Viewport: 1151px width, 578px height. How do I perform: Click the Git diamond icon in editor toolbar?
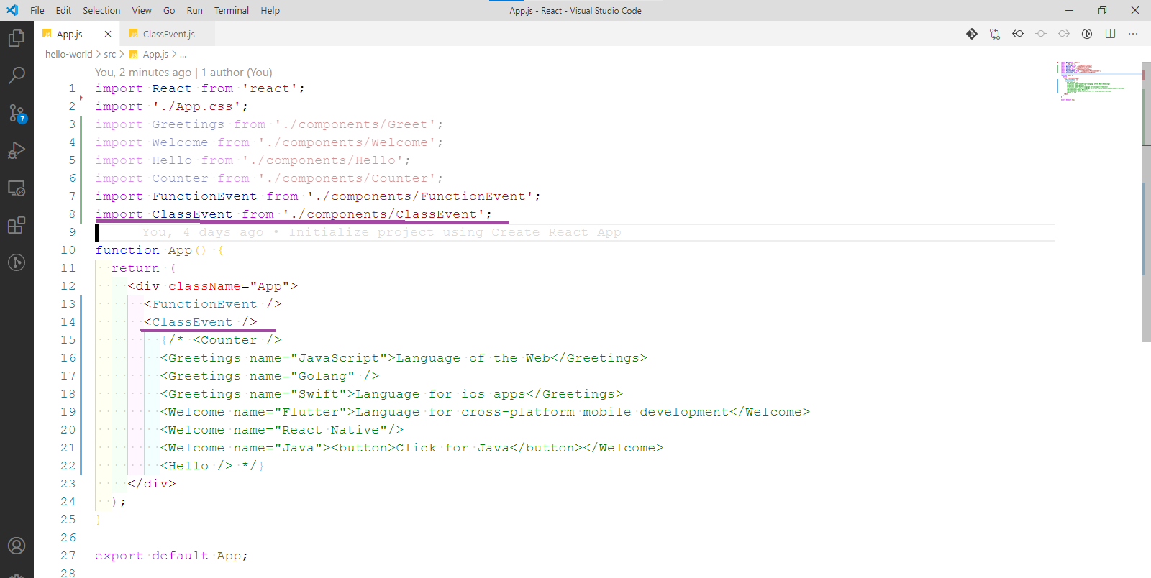[972, 34]
